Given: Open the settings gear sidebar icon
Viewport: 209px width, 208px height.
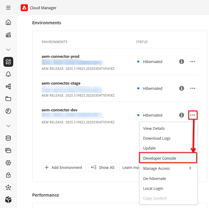Looking at the screenshot, I should coord(8,163).
